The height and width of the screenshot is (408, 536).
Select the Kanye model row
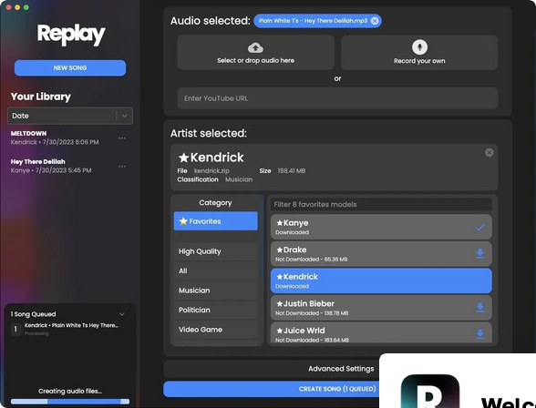(381, 227)
